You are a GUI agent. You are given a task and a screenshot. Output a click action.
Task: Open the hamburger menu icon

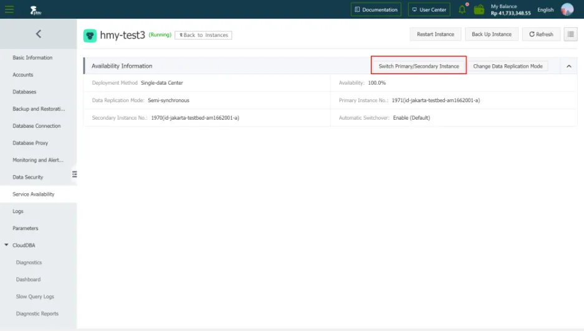[9, 9]
